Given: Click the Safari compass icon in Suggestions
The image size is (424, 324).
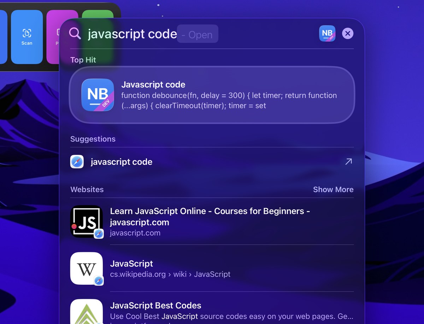Looking at the screenshot, I should pos(77,162).
